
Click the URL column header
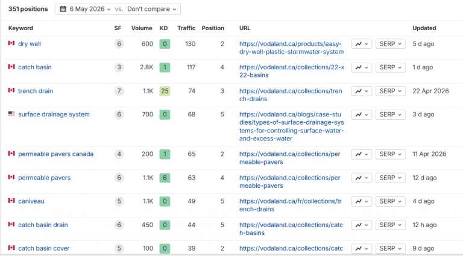(245, 28)
